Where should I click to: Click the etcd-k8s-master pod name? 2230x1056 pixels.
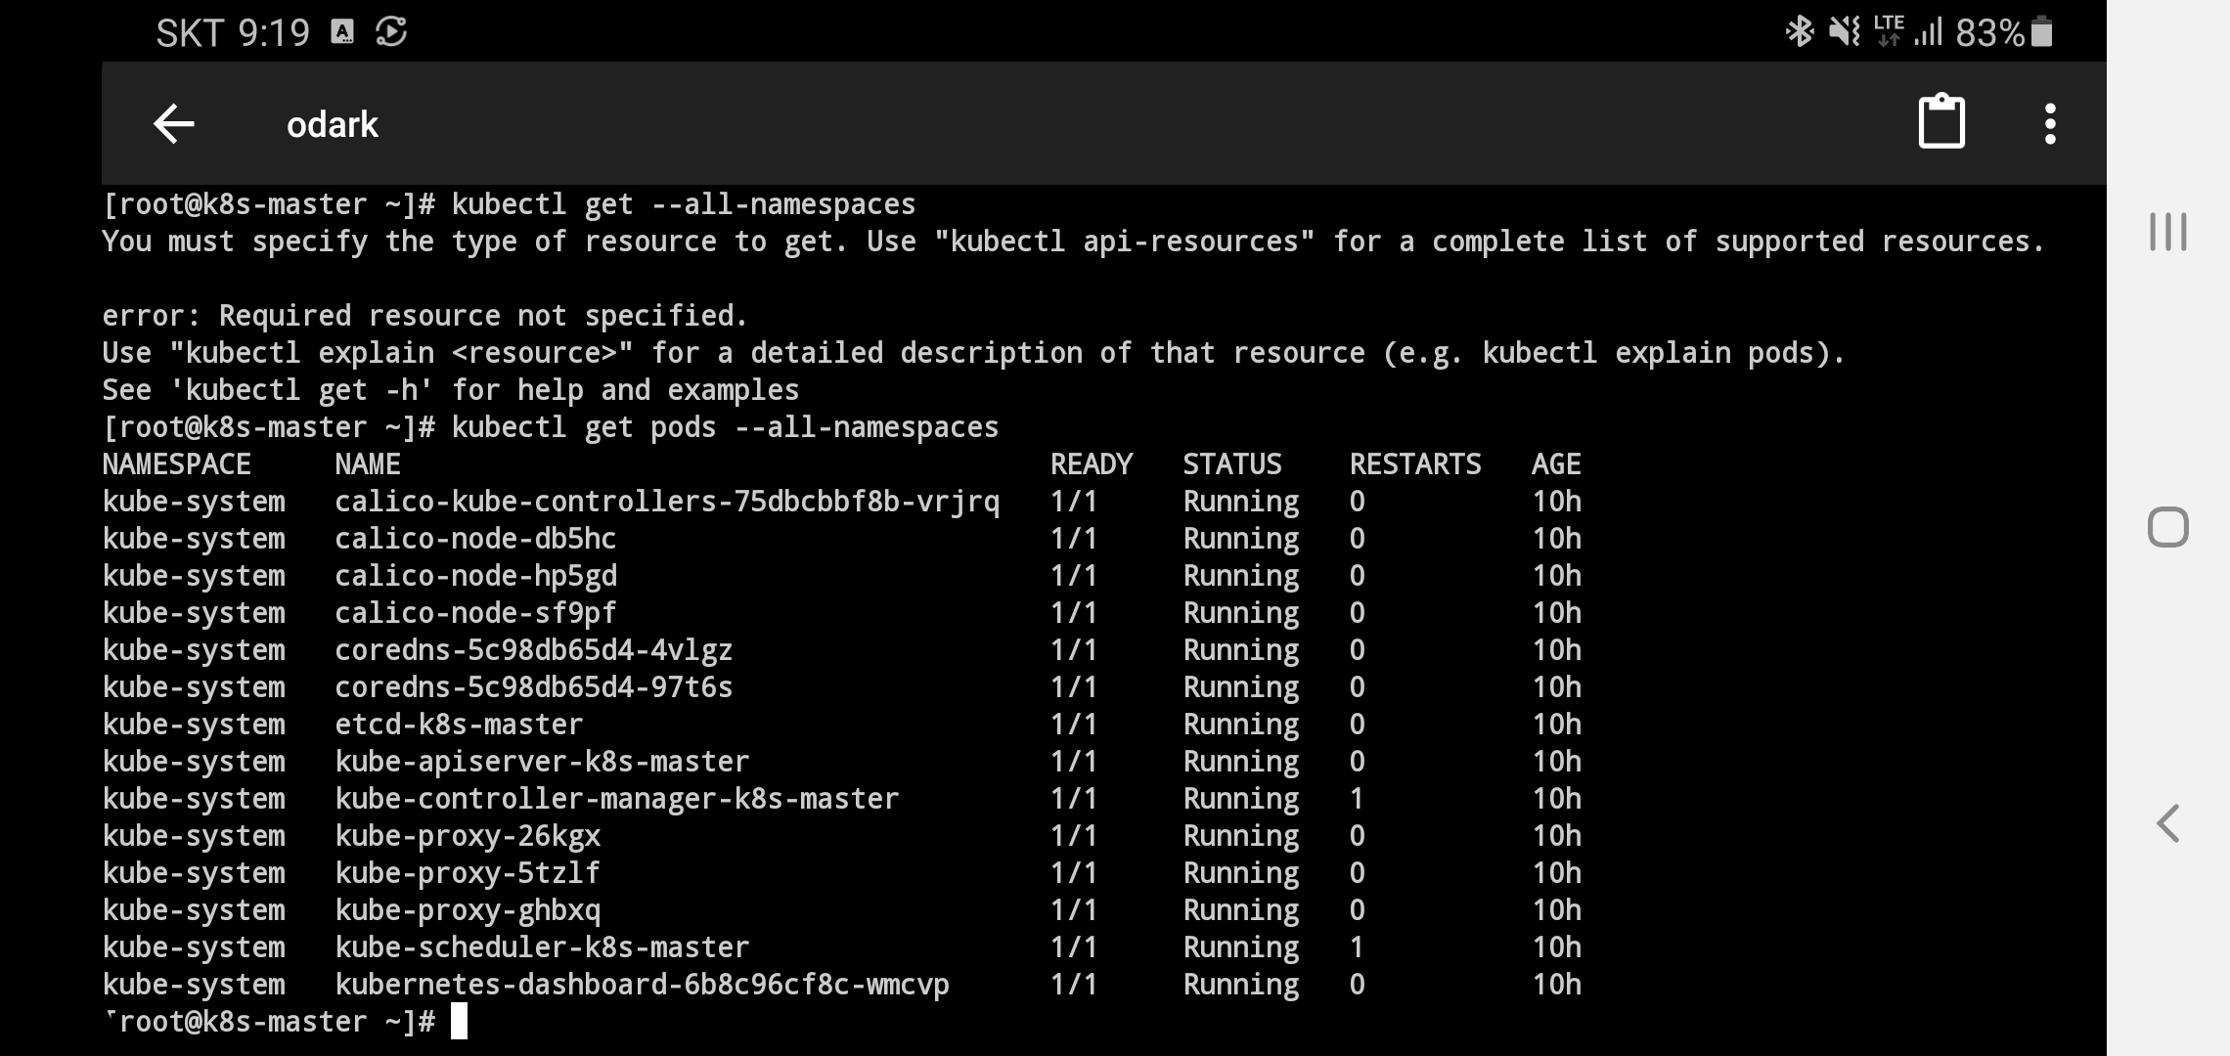(459, 725)
